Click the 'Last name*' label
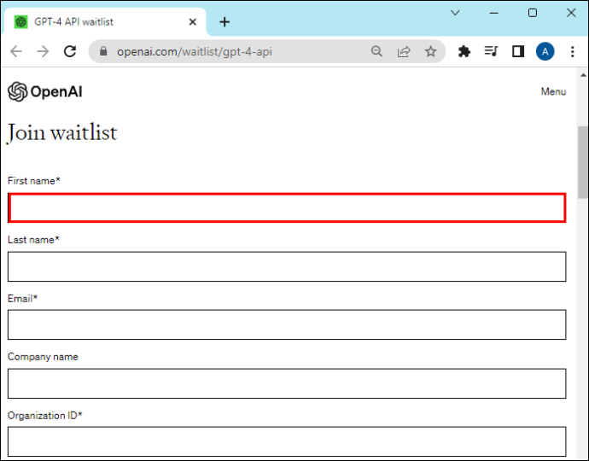 pyautogui.click(x=33, y=240)
